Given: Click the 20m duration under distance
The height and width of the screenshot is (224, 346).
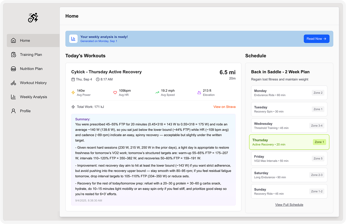Looking at the screenshot, I should click(232, 78).
